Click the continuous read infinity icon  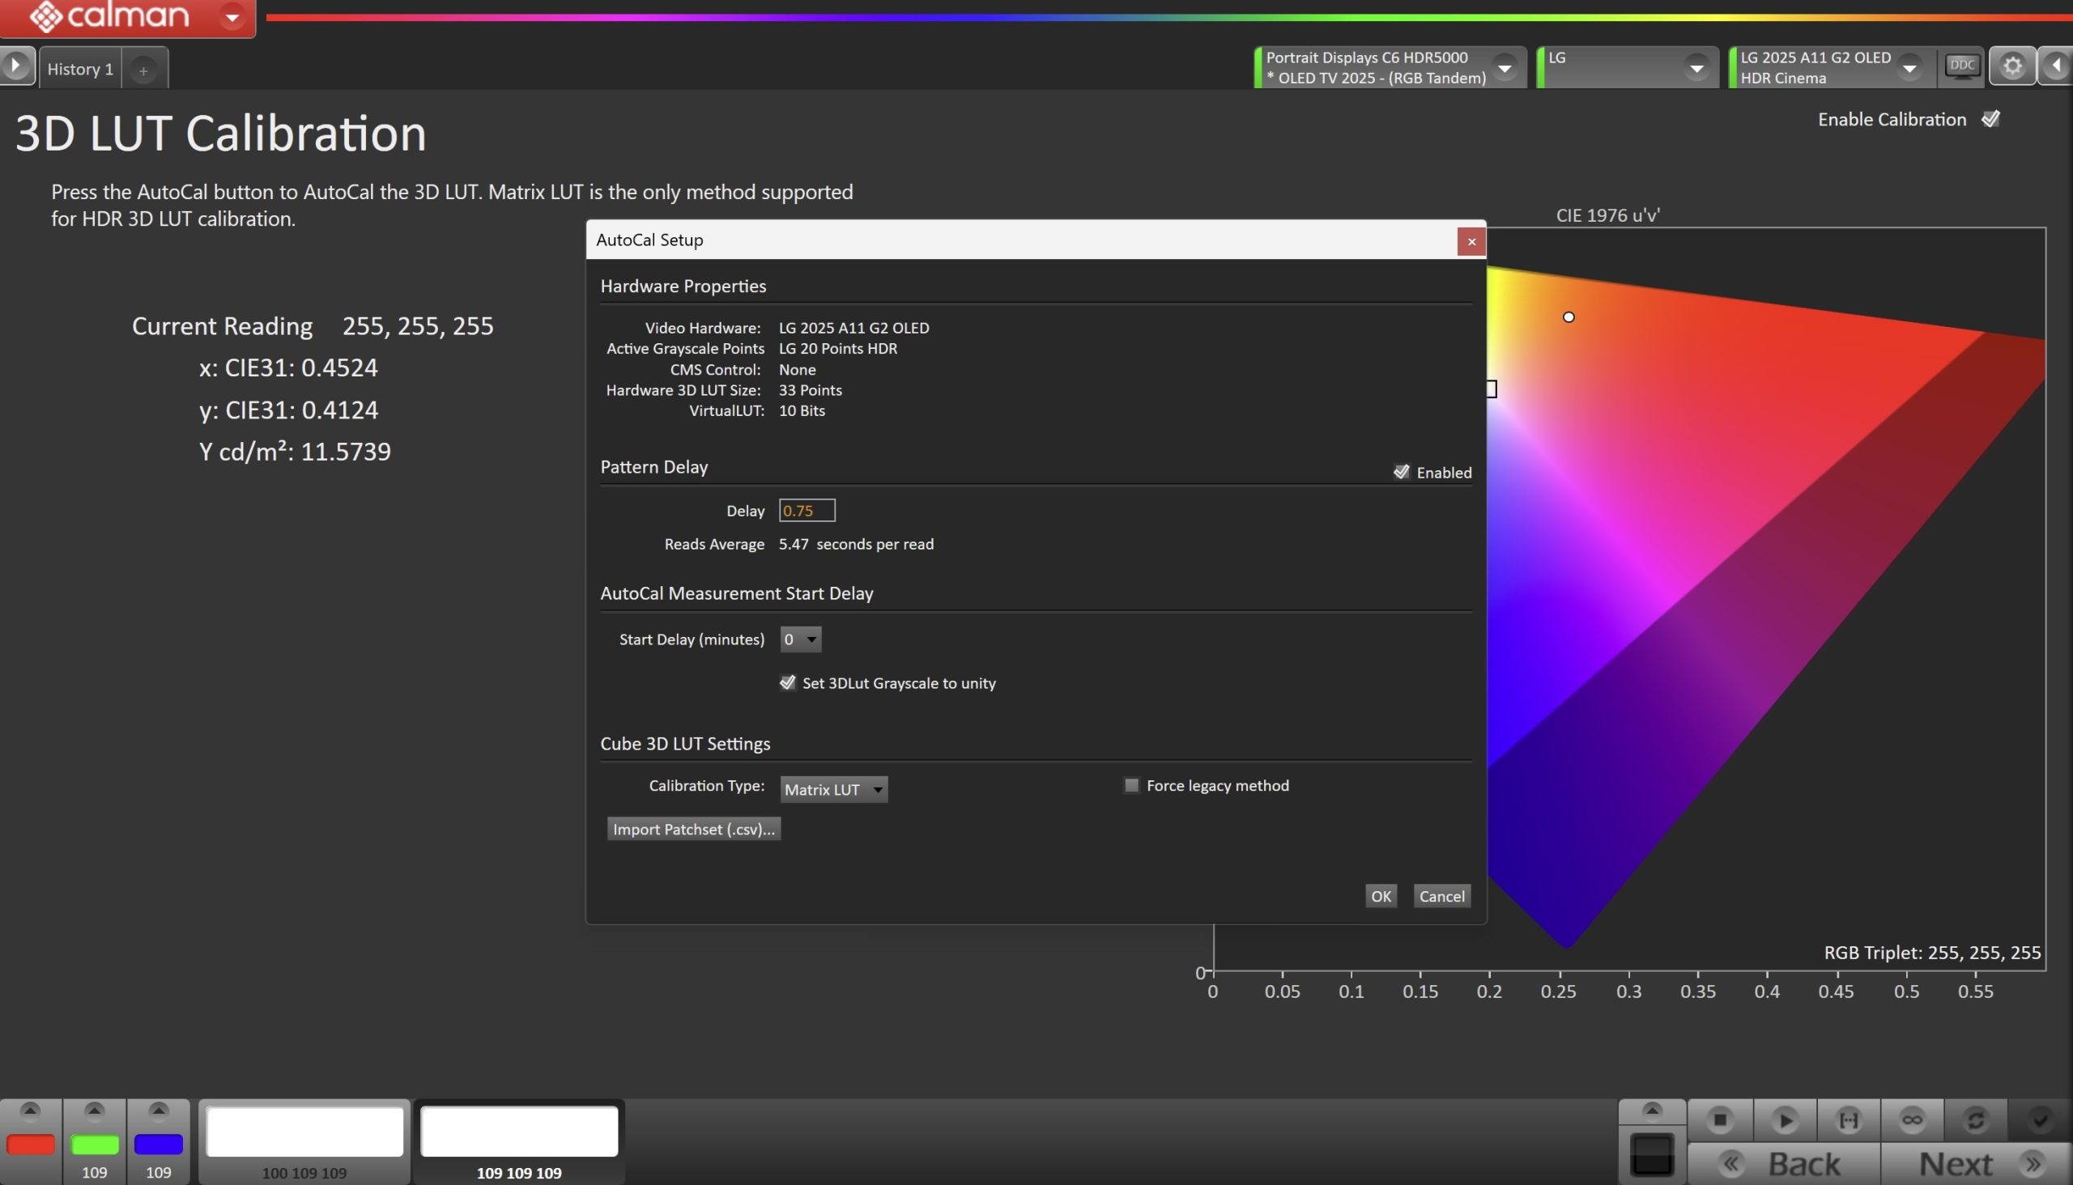point(1912,1120)
